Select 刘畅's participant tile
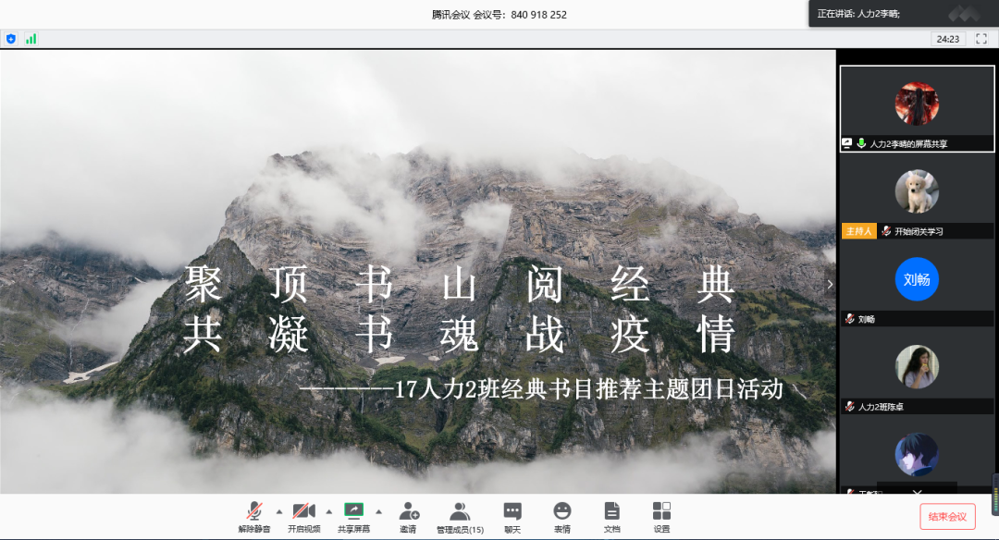 (x=917, y=279)
